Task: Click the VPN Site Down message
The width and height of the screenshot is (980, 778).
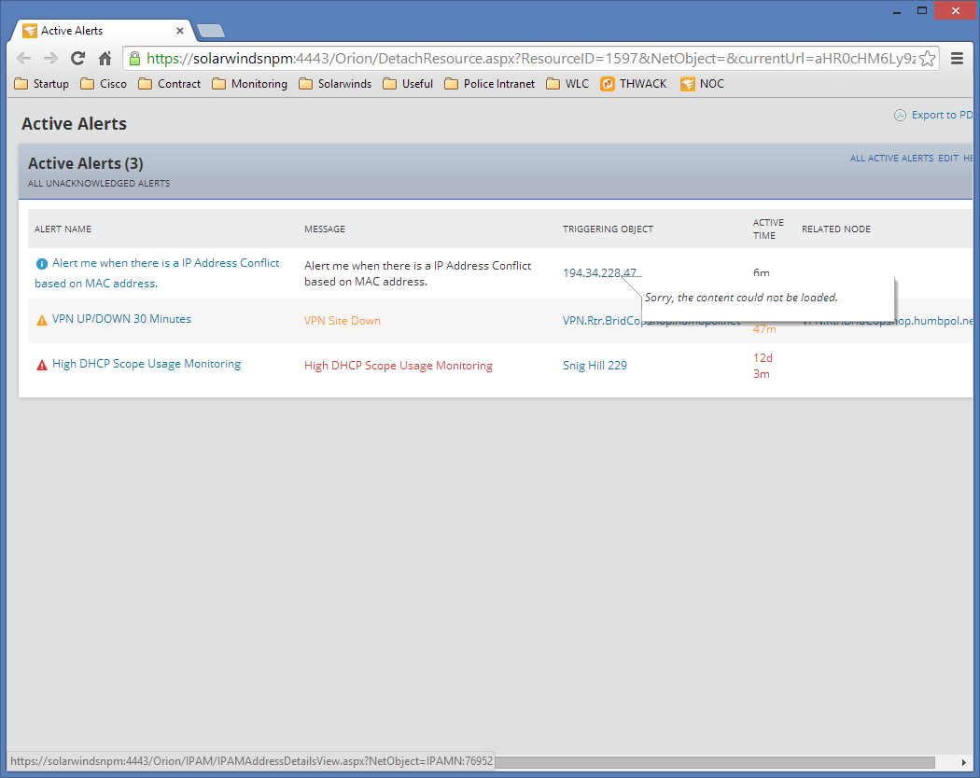Action: click(x=342, y=321)
